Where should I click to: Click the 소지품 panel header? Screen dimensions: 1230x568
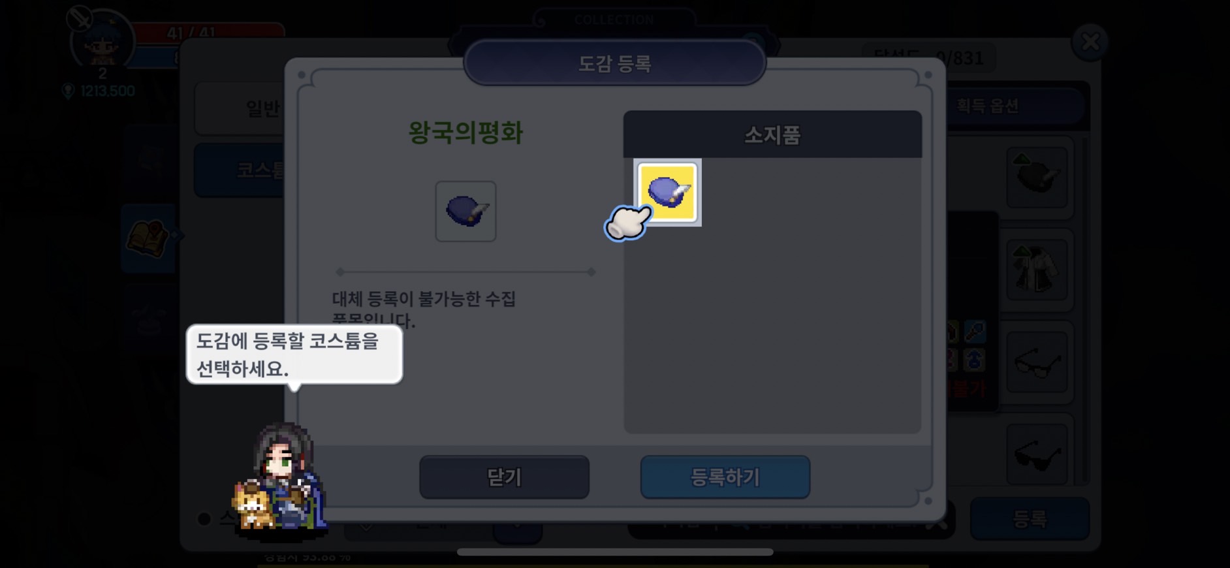(772, 134)
